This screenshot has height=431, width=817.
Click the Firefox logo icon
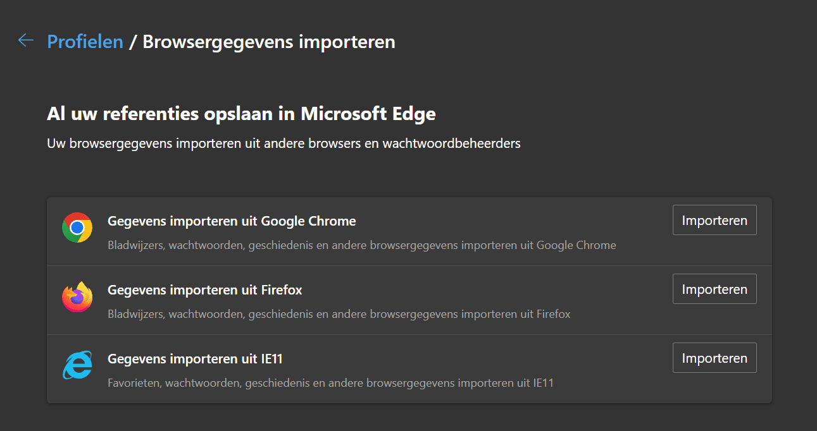click(x=77, y=296)
